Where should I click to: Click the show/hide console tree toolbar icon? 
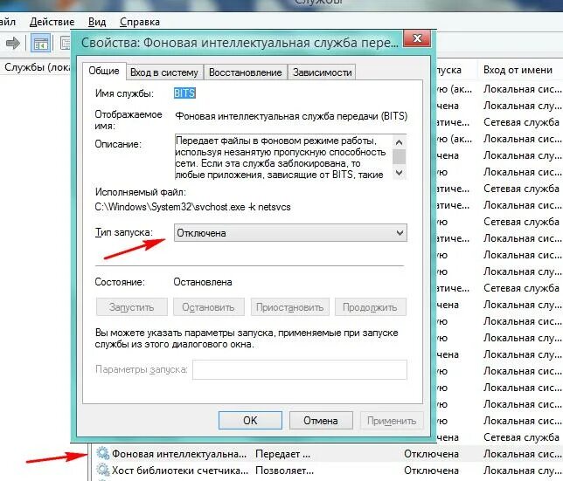coord(40,44)
